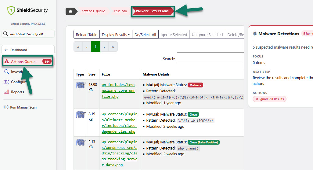The width and height of the screenshot is (313, 170).
Task: Go to the last page of results
Action: pyautogui.click(x=113, y=47)
